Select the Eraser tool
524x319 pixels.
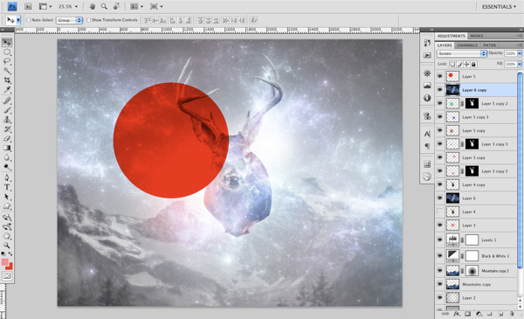pos(7,138)
